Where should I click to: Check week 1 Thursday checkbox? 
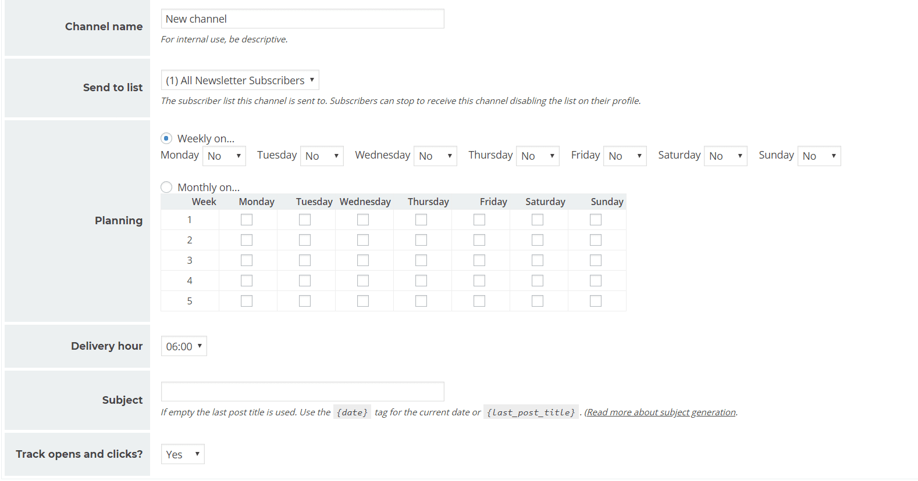[x=421, y=220]
